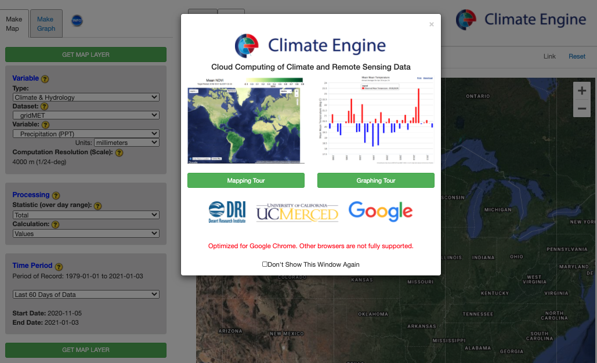Open help icon next to Variable heading
The image size is (597, 363).
pyautogui.click(x=45, y=79)
